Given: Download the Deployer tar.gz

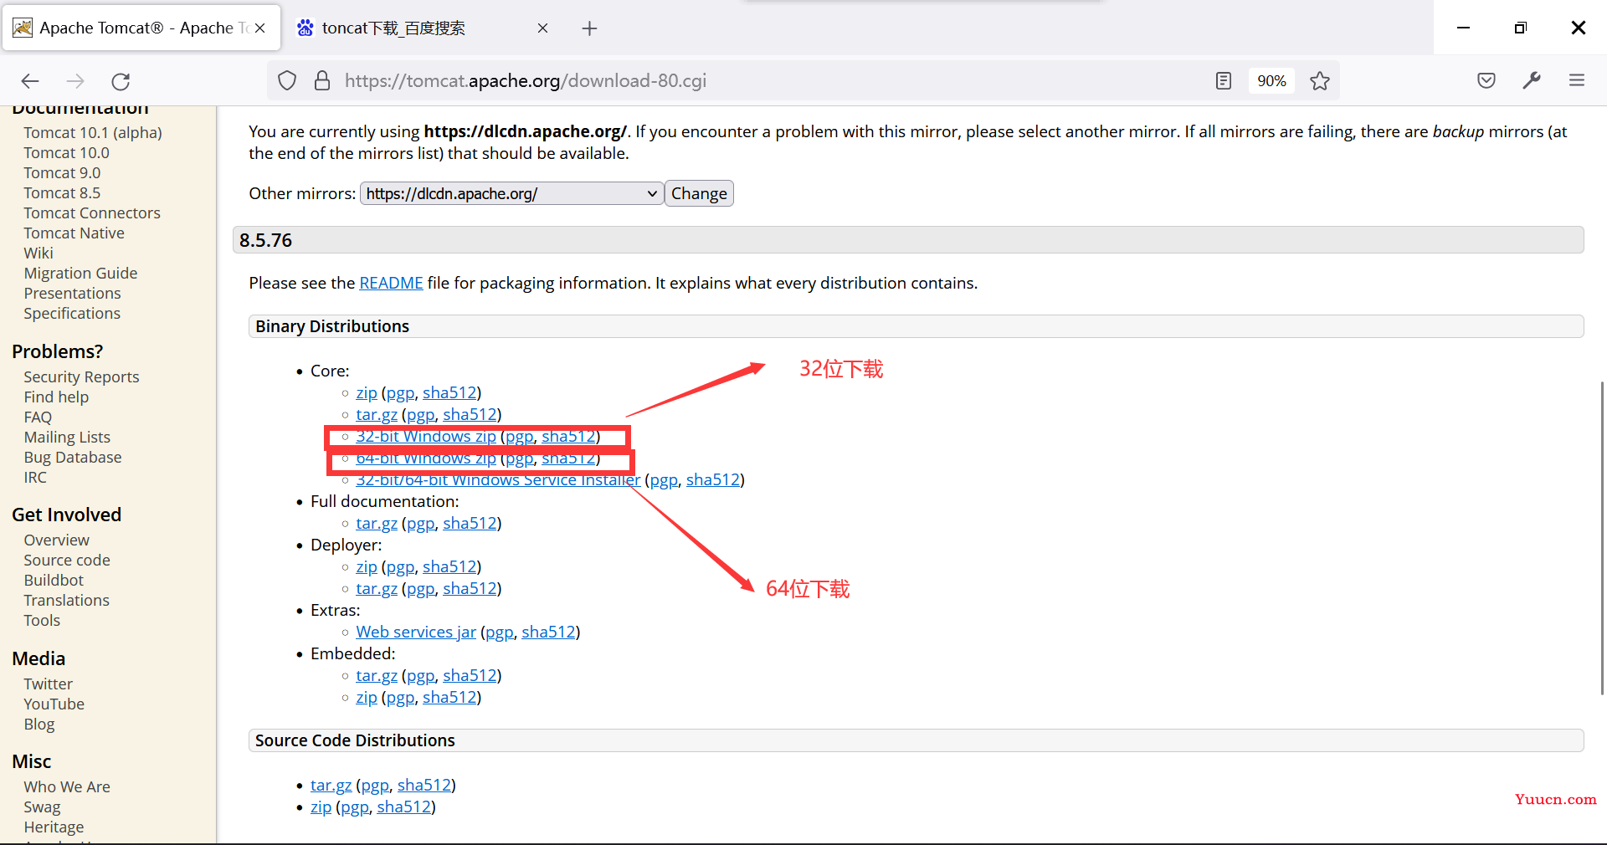Looking at the screenshot, I should point(377,588).
